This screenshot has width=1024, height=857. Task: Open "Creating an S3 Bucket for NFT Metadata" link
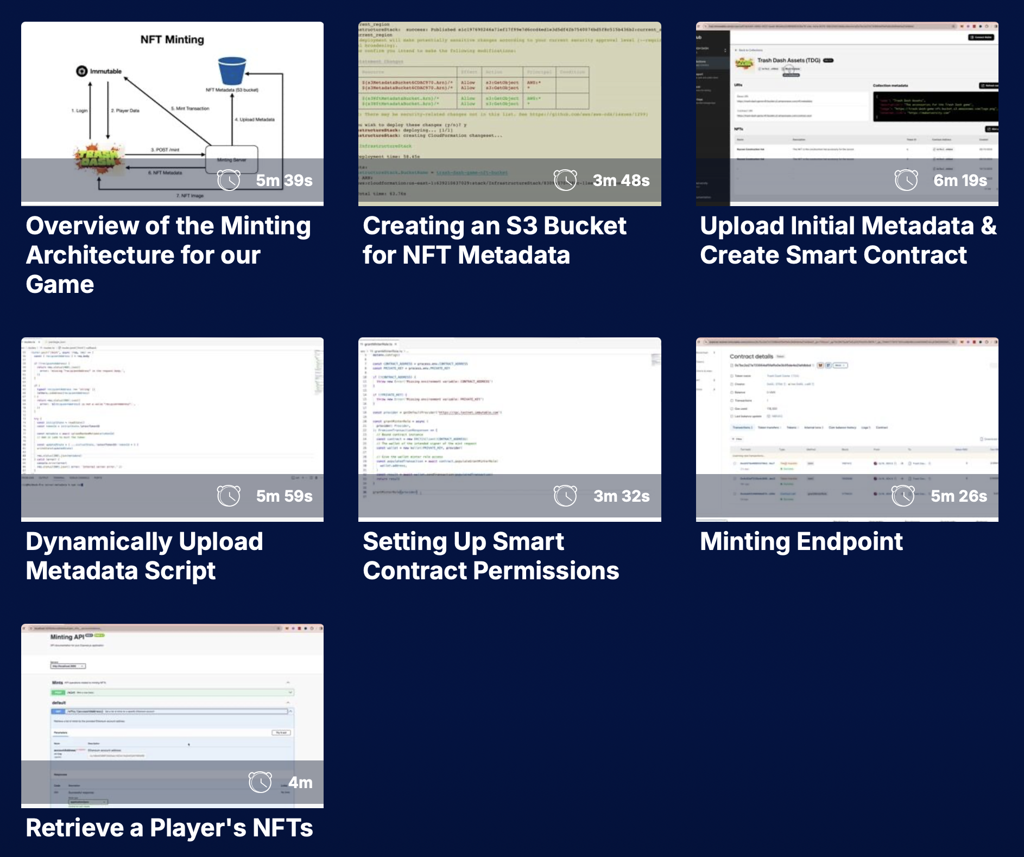[494, 240]
